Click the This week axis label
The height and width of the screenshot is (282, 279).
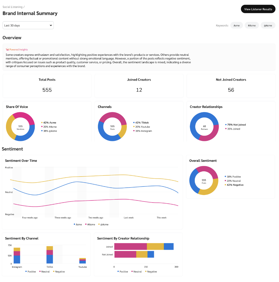coord(162,218)
